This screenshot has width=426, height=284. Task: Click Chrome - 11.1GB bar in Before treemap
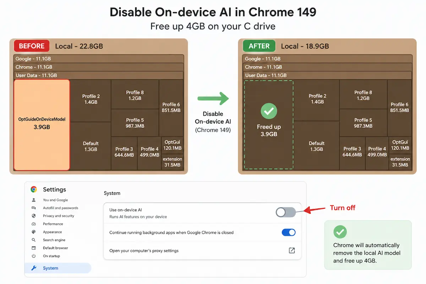coord(99,67)
